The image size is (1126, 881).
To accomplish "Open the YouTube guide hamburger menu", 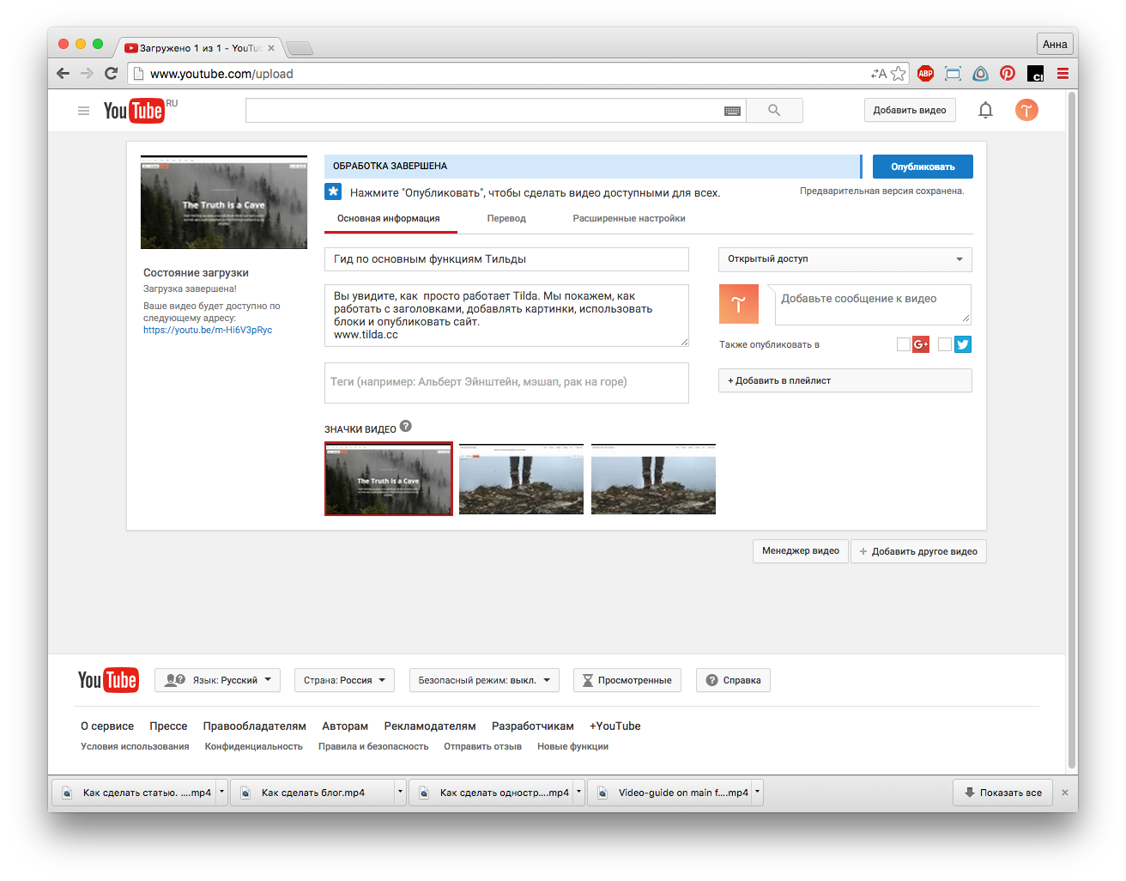I will pos(83,111).
